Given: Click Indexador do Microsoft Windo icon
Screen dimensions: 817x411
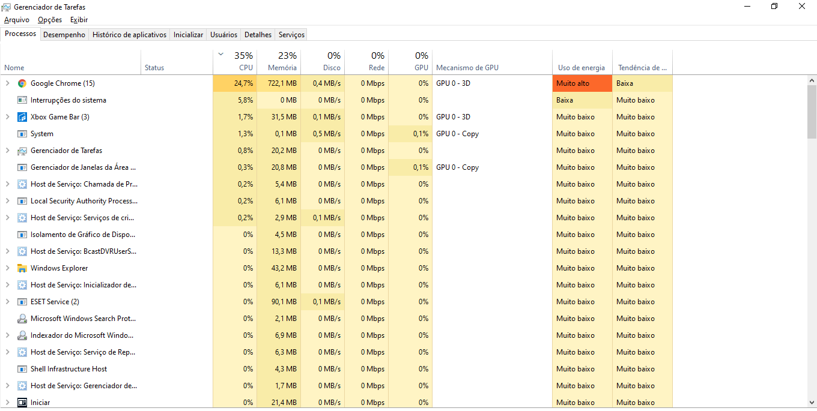Looking at the screenshot, I should click(22, 335).
